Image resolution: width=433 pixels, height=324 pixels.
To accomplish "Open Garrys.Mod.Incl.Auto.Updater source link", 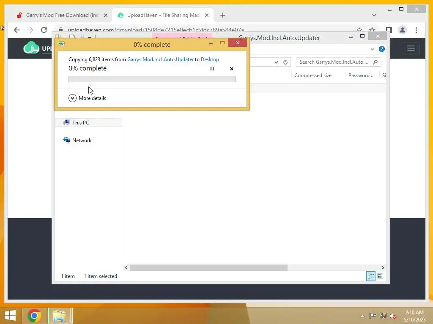I will [x=160, y=59].
